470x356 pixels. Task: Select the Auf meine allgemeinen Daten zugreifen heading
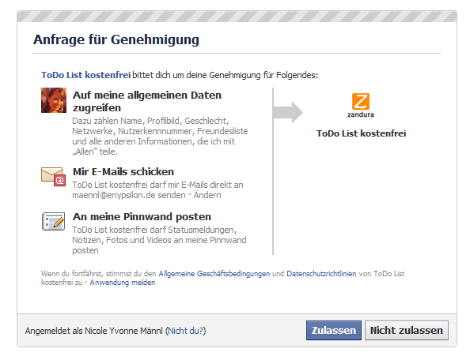pos(147,101)
